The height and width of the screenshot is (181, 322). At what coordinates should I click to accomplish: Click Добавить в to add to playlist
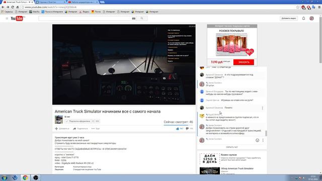tap(62, 129)
